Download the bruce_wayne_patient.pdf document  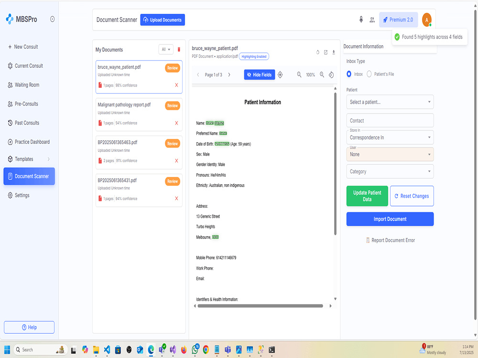[x=334, y=53]
